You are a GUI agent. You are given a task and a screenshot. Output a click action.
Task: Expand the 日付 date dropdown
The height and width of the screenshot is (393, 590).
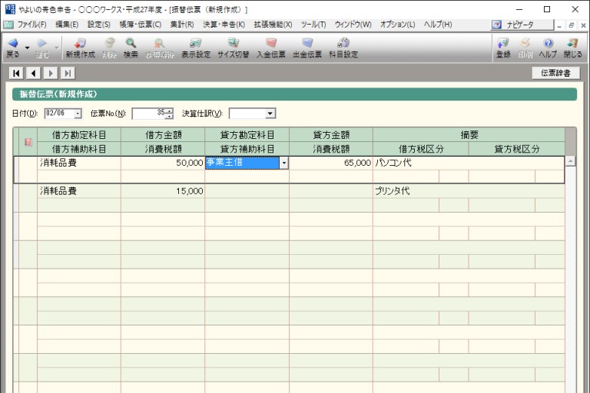tap(78, 114)
